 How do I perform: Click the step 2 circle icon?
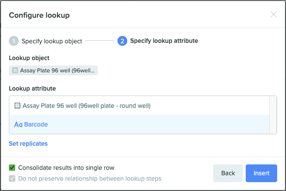coord(122,41)
